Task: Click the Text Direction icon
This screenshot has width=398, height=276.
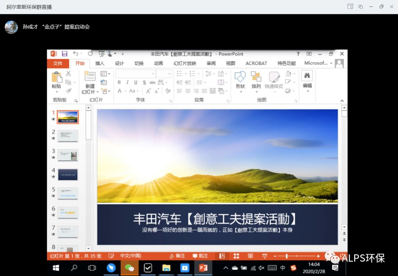Action: point(221,74)
